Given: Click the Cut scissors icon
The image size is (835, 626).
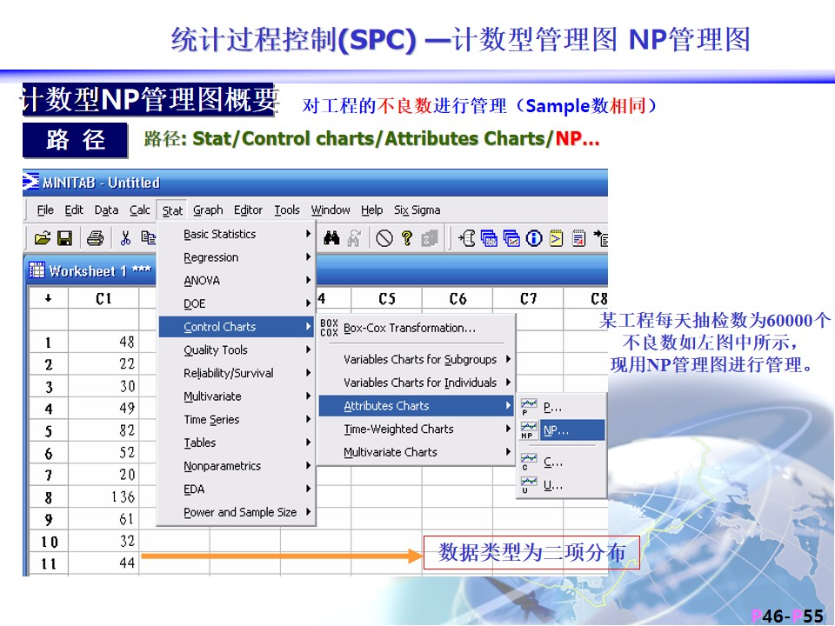Looking at the screenshot, I should click(126, 238).
